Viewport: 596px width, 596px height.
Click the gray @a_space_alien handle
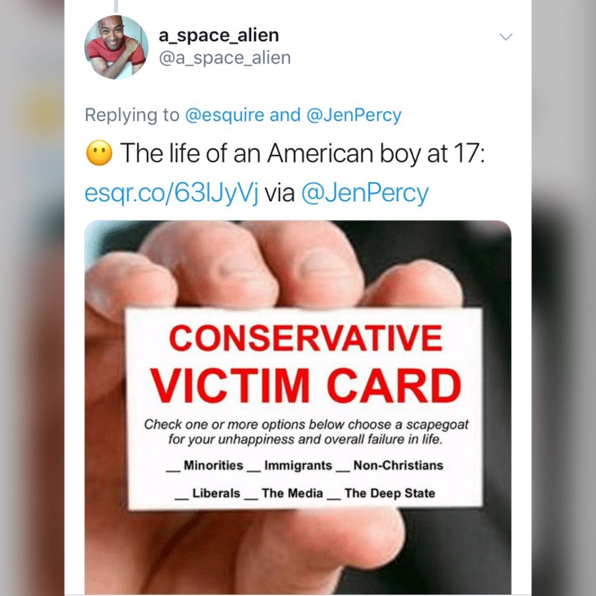225,58
